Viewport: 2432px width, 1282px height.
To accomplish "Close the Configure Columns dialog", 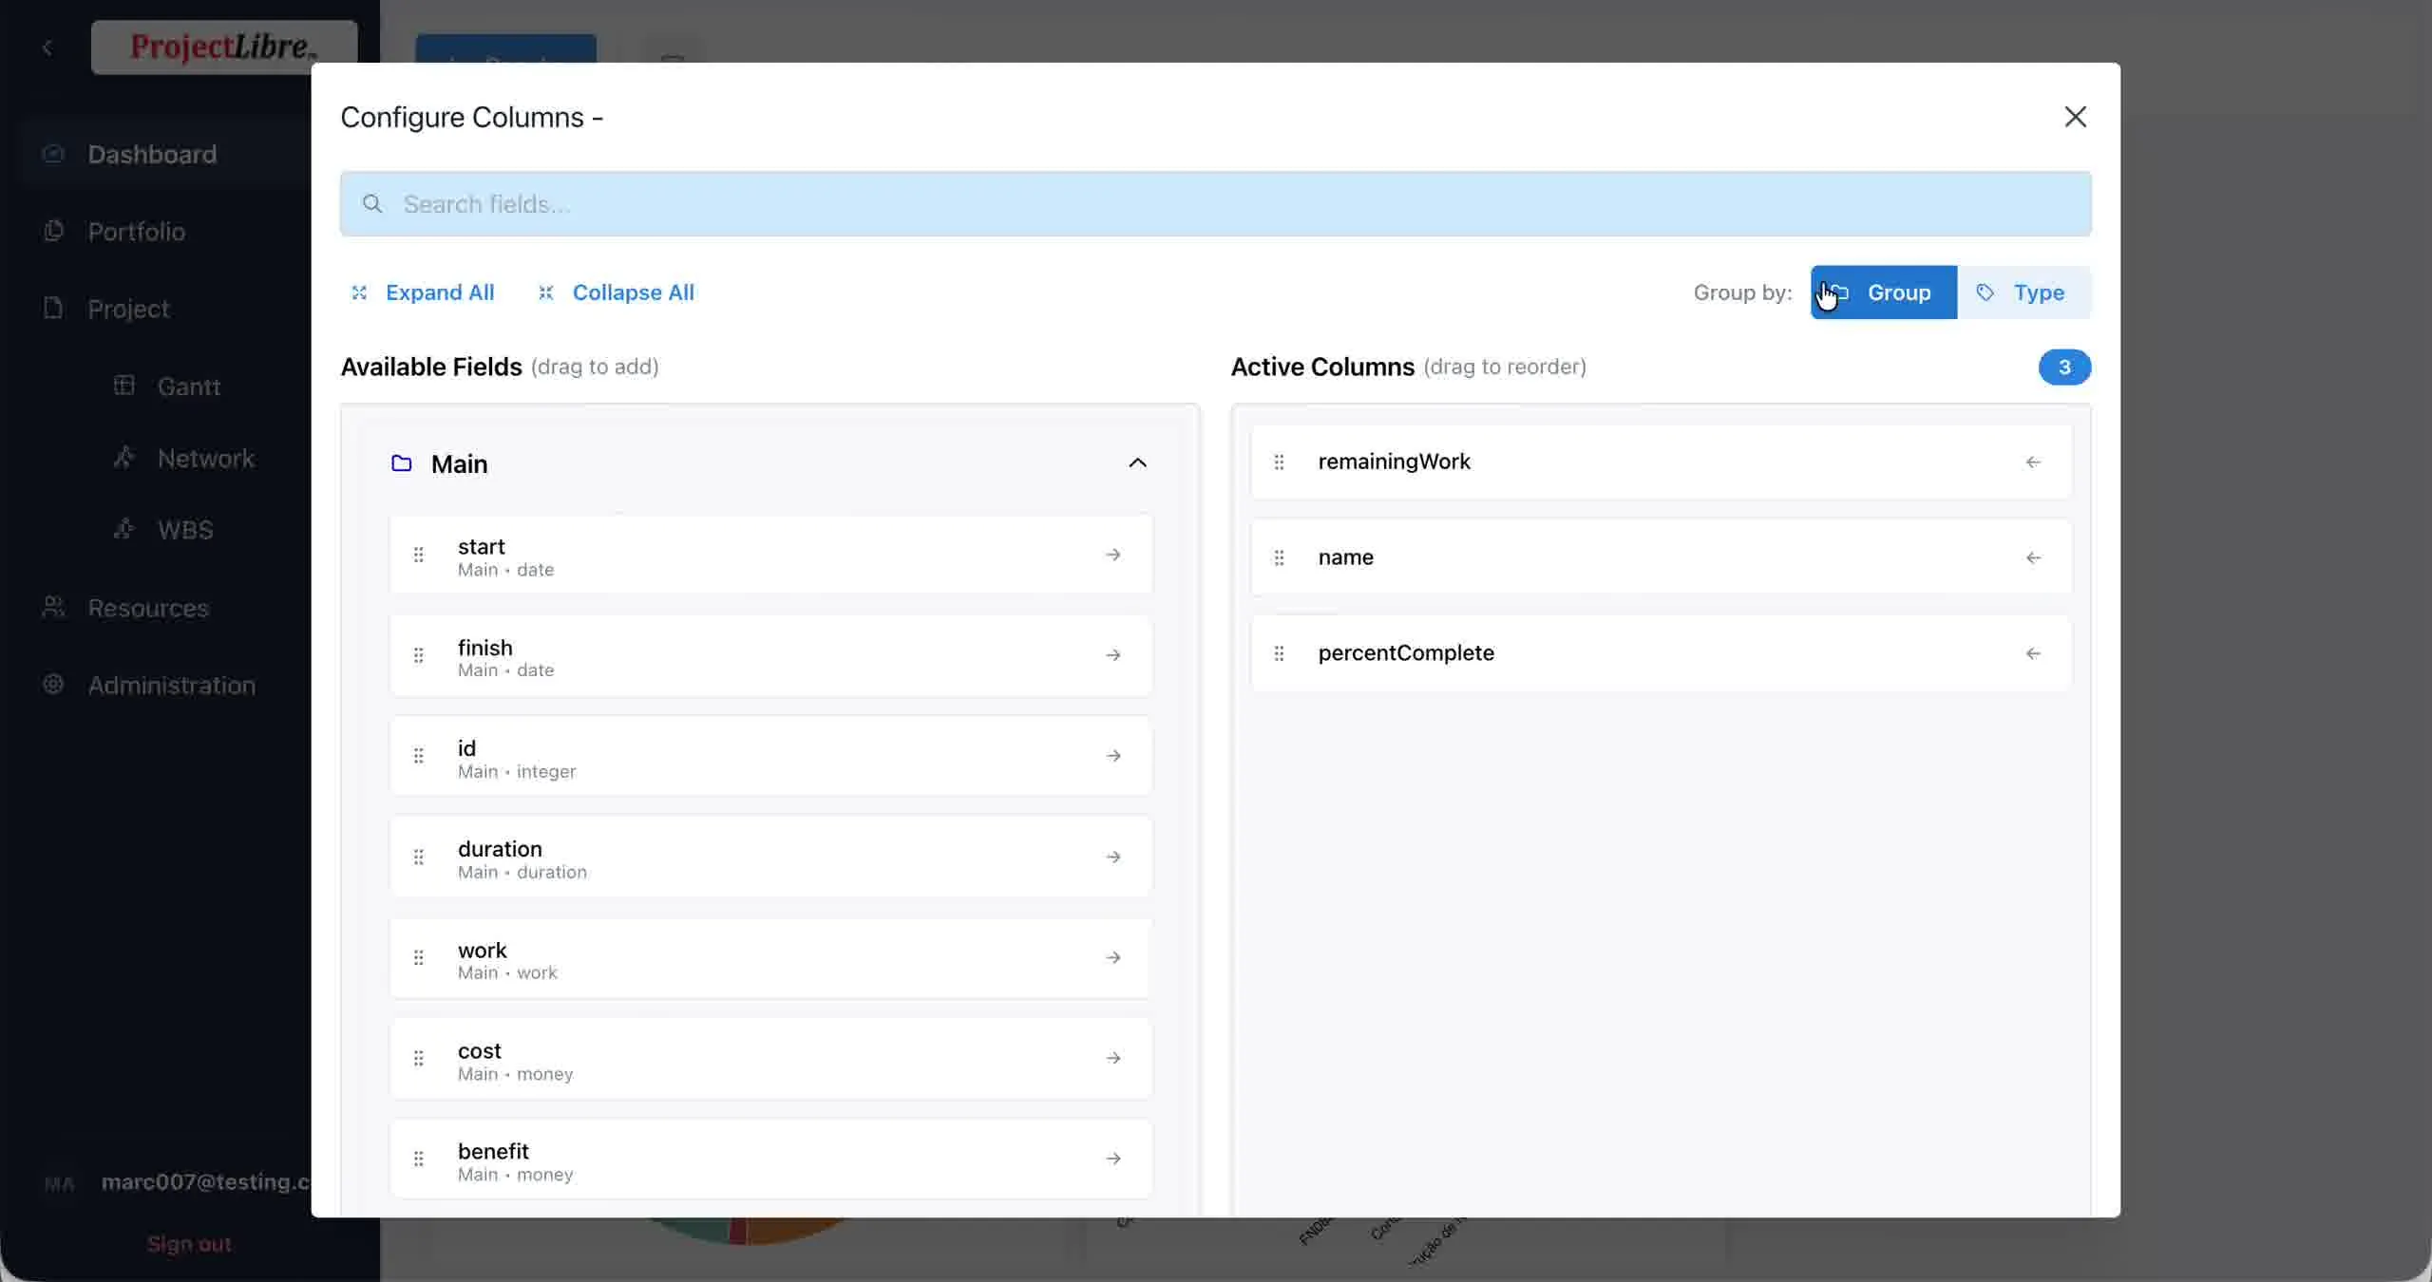I will tap(2075, 117).
